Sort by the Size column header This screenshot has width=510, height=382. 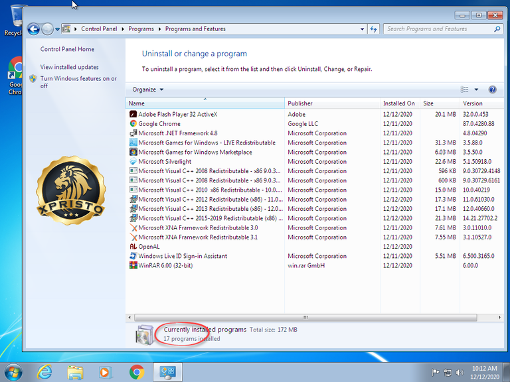440,103
